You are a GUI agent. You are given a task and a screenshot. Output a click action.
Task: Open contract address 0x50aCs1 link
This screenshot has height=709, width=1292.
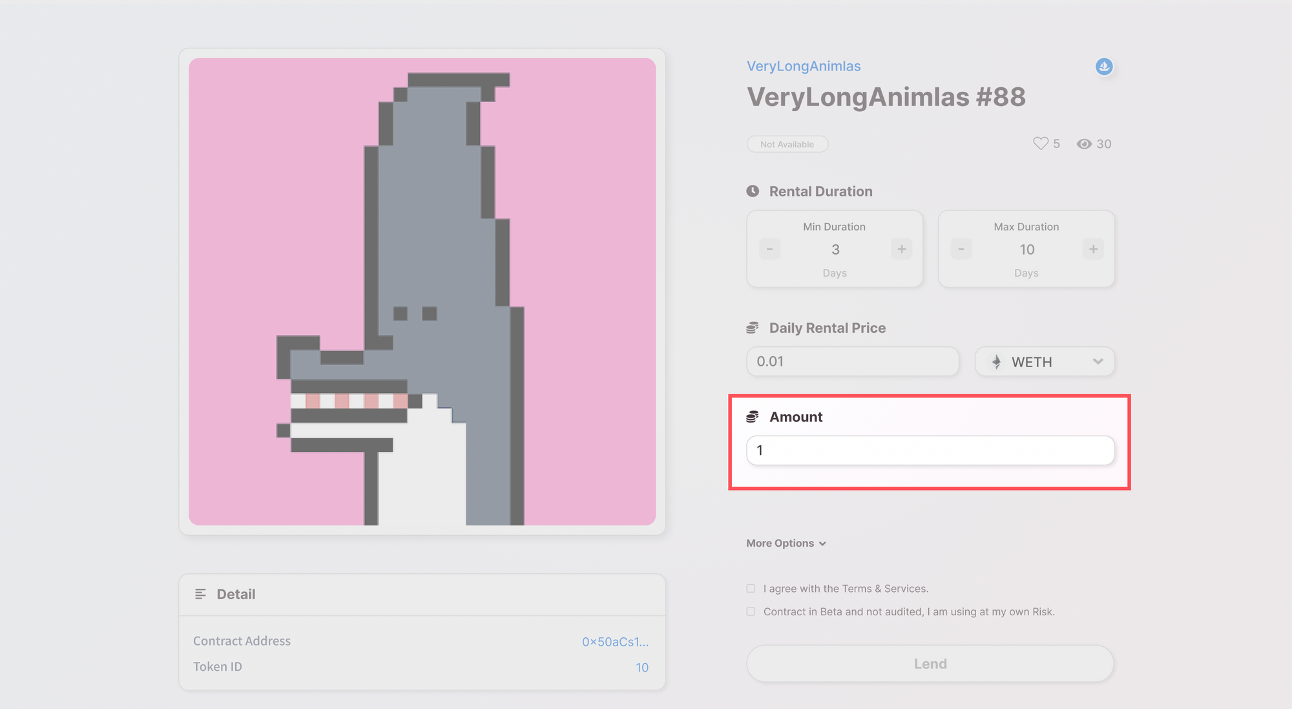click(x=615, y=642)
